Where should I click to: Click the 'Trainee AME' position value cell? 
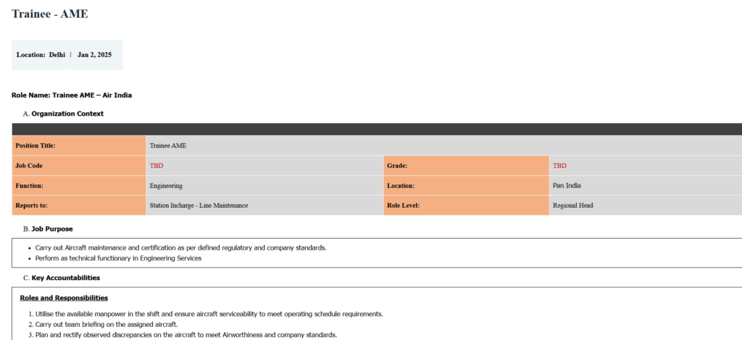[x=444, y=145]
